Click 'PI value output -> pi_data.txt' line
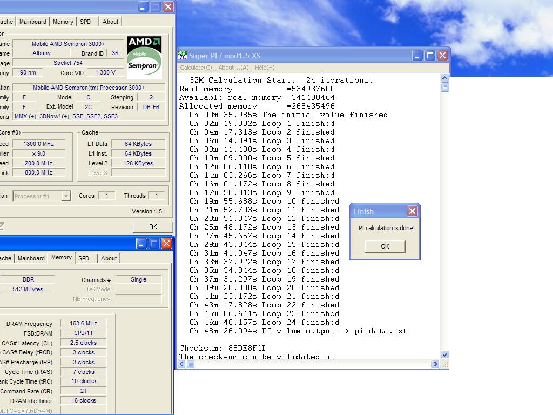This screenshot has height=415, width=553. [298, 331]
